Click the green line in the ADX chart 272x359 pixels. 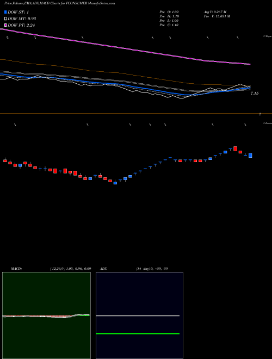point(138,333)
